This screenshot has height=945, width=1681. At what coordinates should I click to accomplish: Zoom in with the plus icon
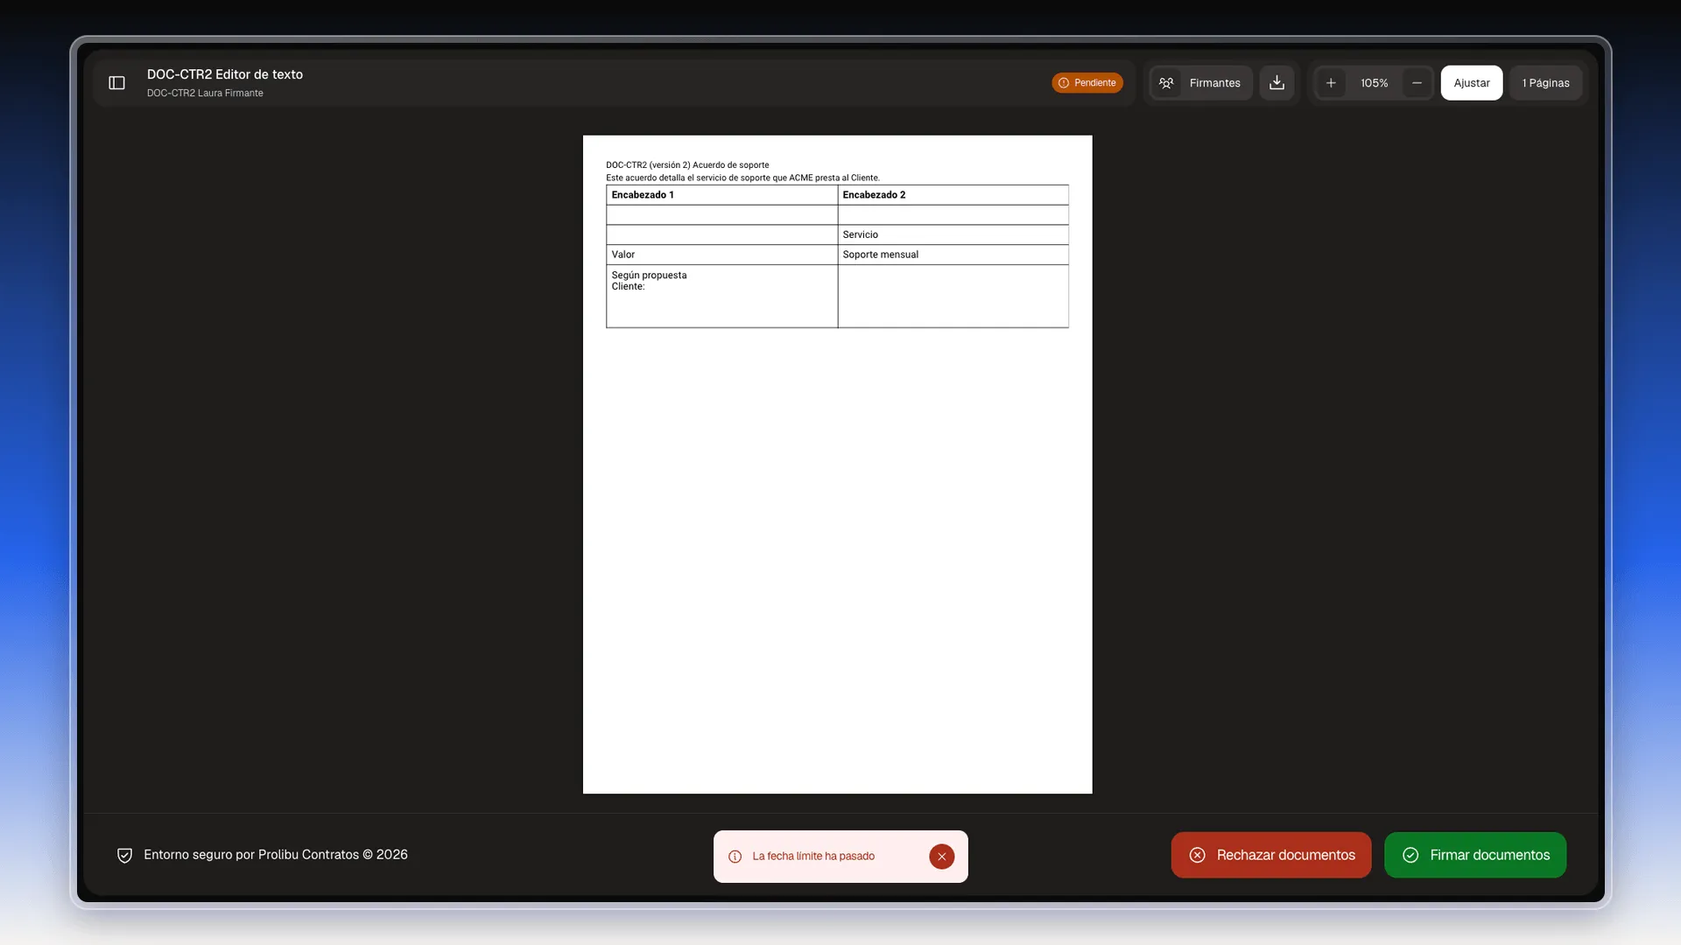click(1331, 83)
